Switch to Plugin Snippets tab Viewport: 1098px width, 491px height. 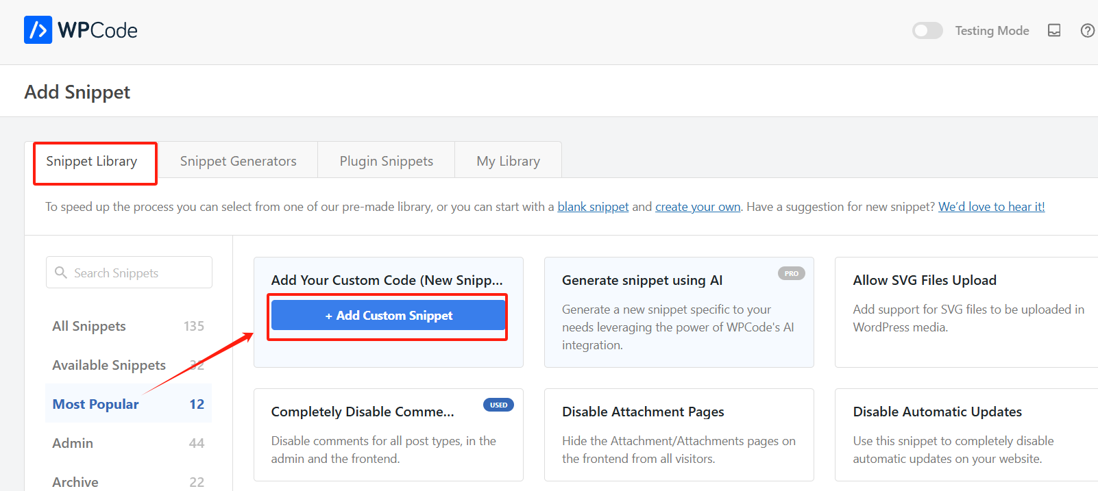click(x=386, y=162)
